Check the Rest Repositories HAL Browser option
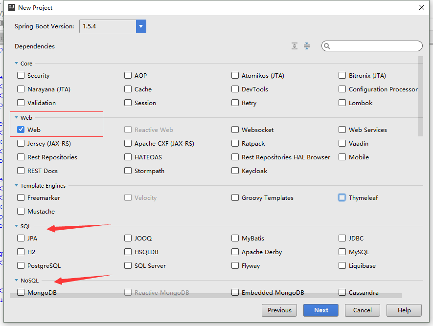This screenshot has width=433, height=326. [235, 157]
